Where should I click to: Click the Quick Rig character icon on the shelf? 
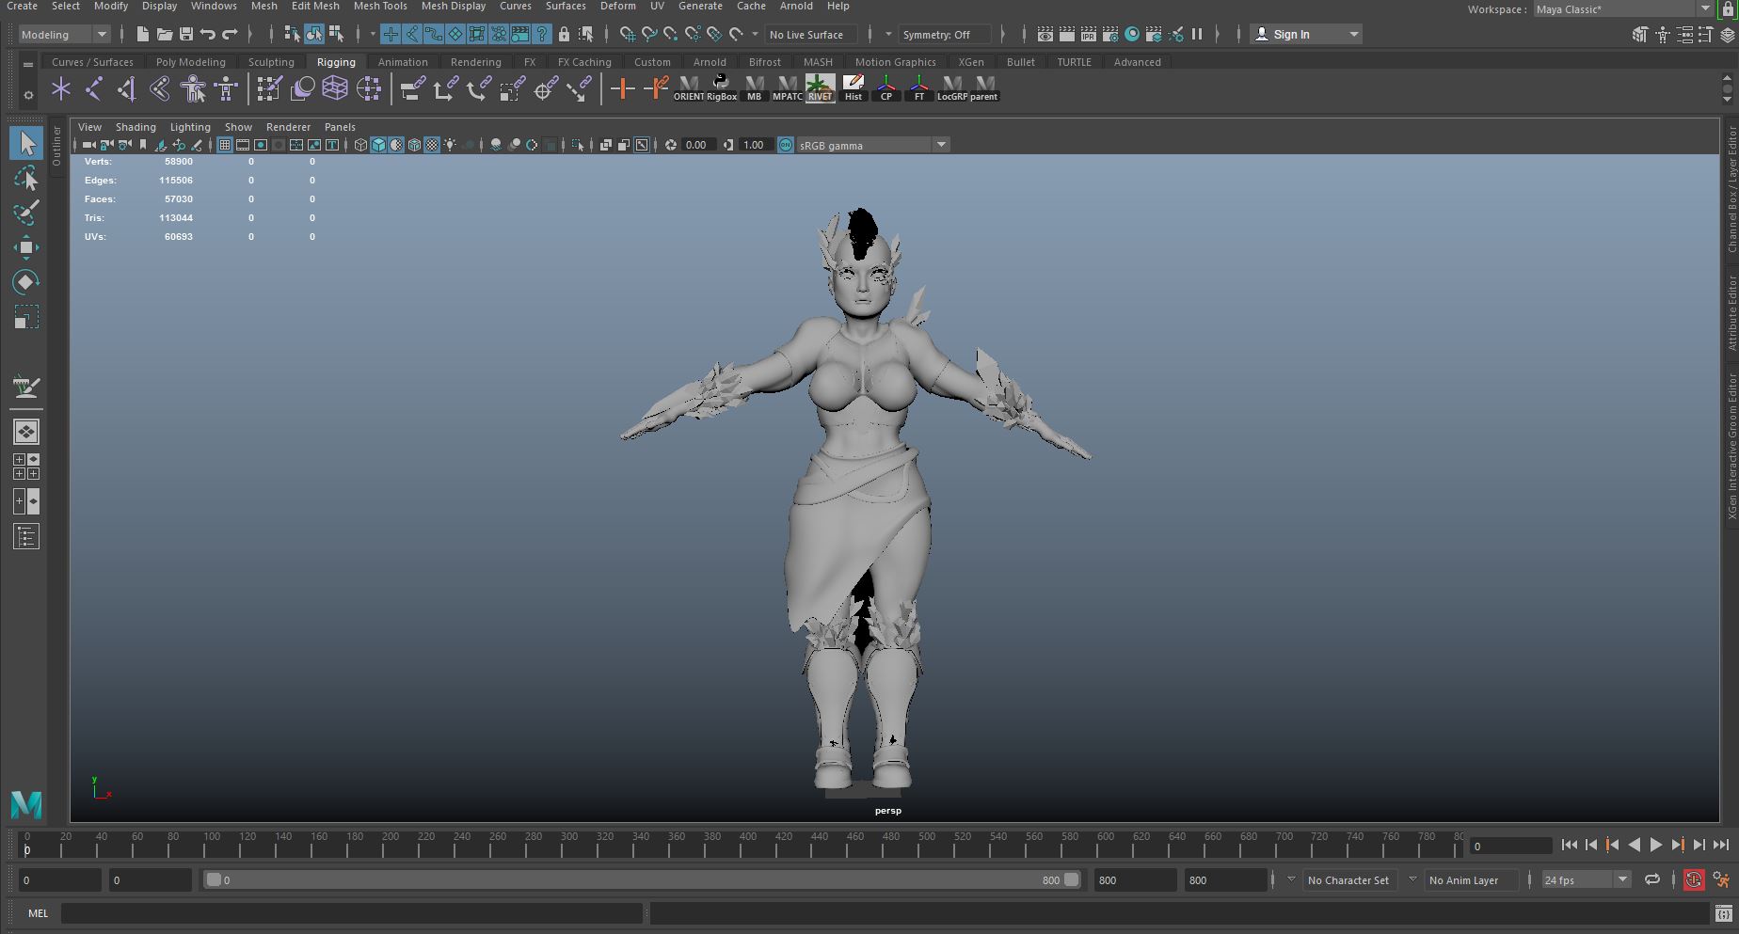coord(193,89)
